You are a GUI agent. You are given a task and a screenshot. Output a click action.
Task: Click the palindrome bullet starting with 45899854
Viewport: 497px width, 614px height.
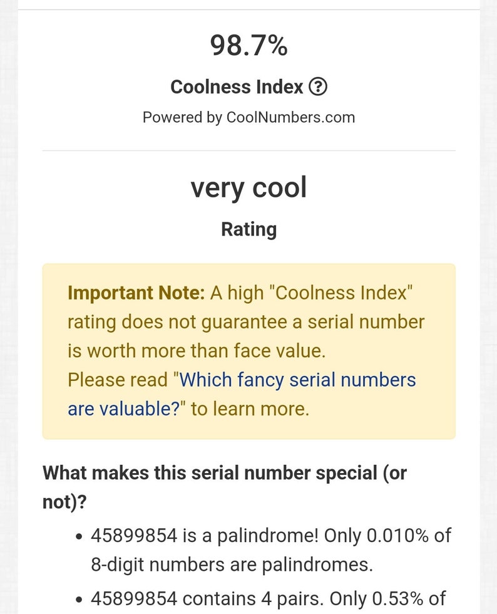271,550
